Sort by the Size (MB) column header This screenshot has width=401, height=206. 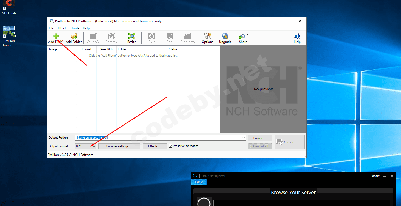pyautogui.click(x=106, y=49)
